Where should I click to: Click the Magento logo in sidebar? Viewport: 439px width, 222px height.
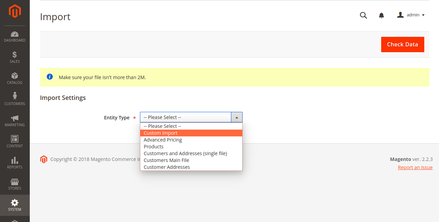tap(15, 11)
